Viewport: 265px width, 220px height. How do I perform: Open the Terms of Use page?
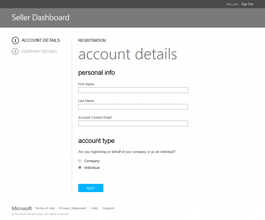coord(45,208)
